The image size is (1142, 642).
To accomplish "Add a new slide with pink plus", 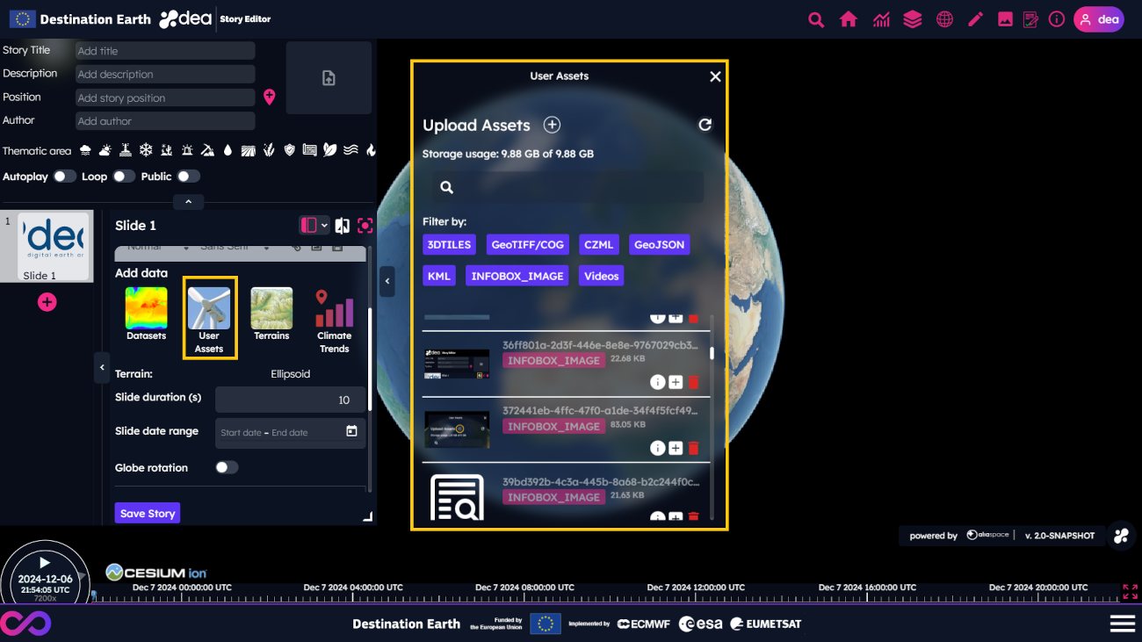I will click(x=47, y=302).
